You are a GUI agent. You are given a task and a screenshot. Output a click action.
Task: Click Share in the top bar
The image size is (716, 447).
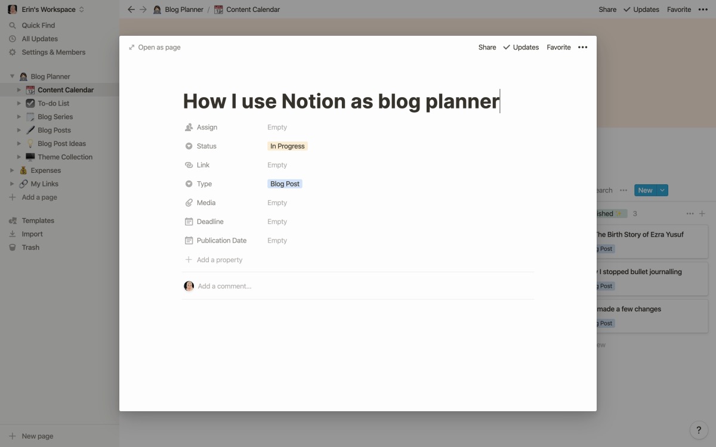[x=607, y=10]
